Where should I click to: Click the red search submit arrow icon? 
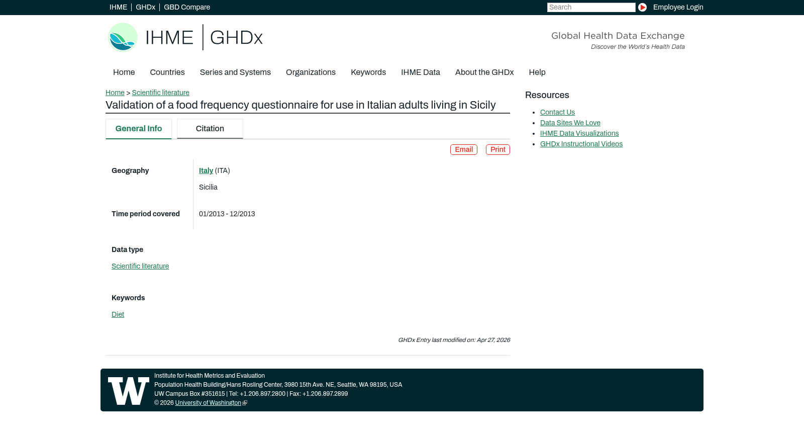pyautogui.click(x=642, y=7)
